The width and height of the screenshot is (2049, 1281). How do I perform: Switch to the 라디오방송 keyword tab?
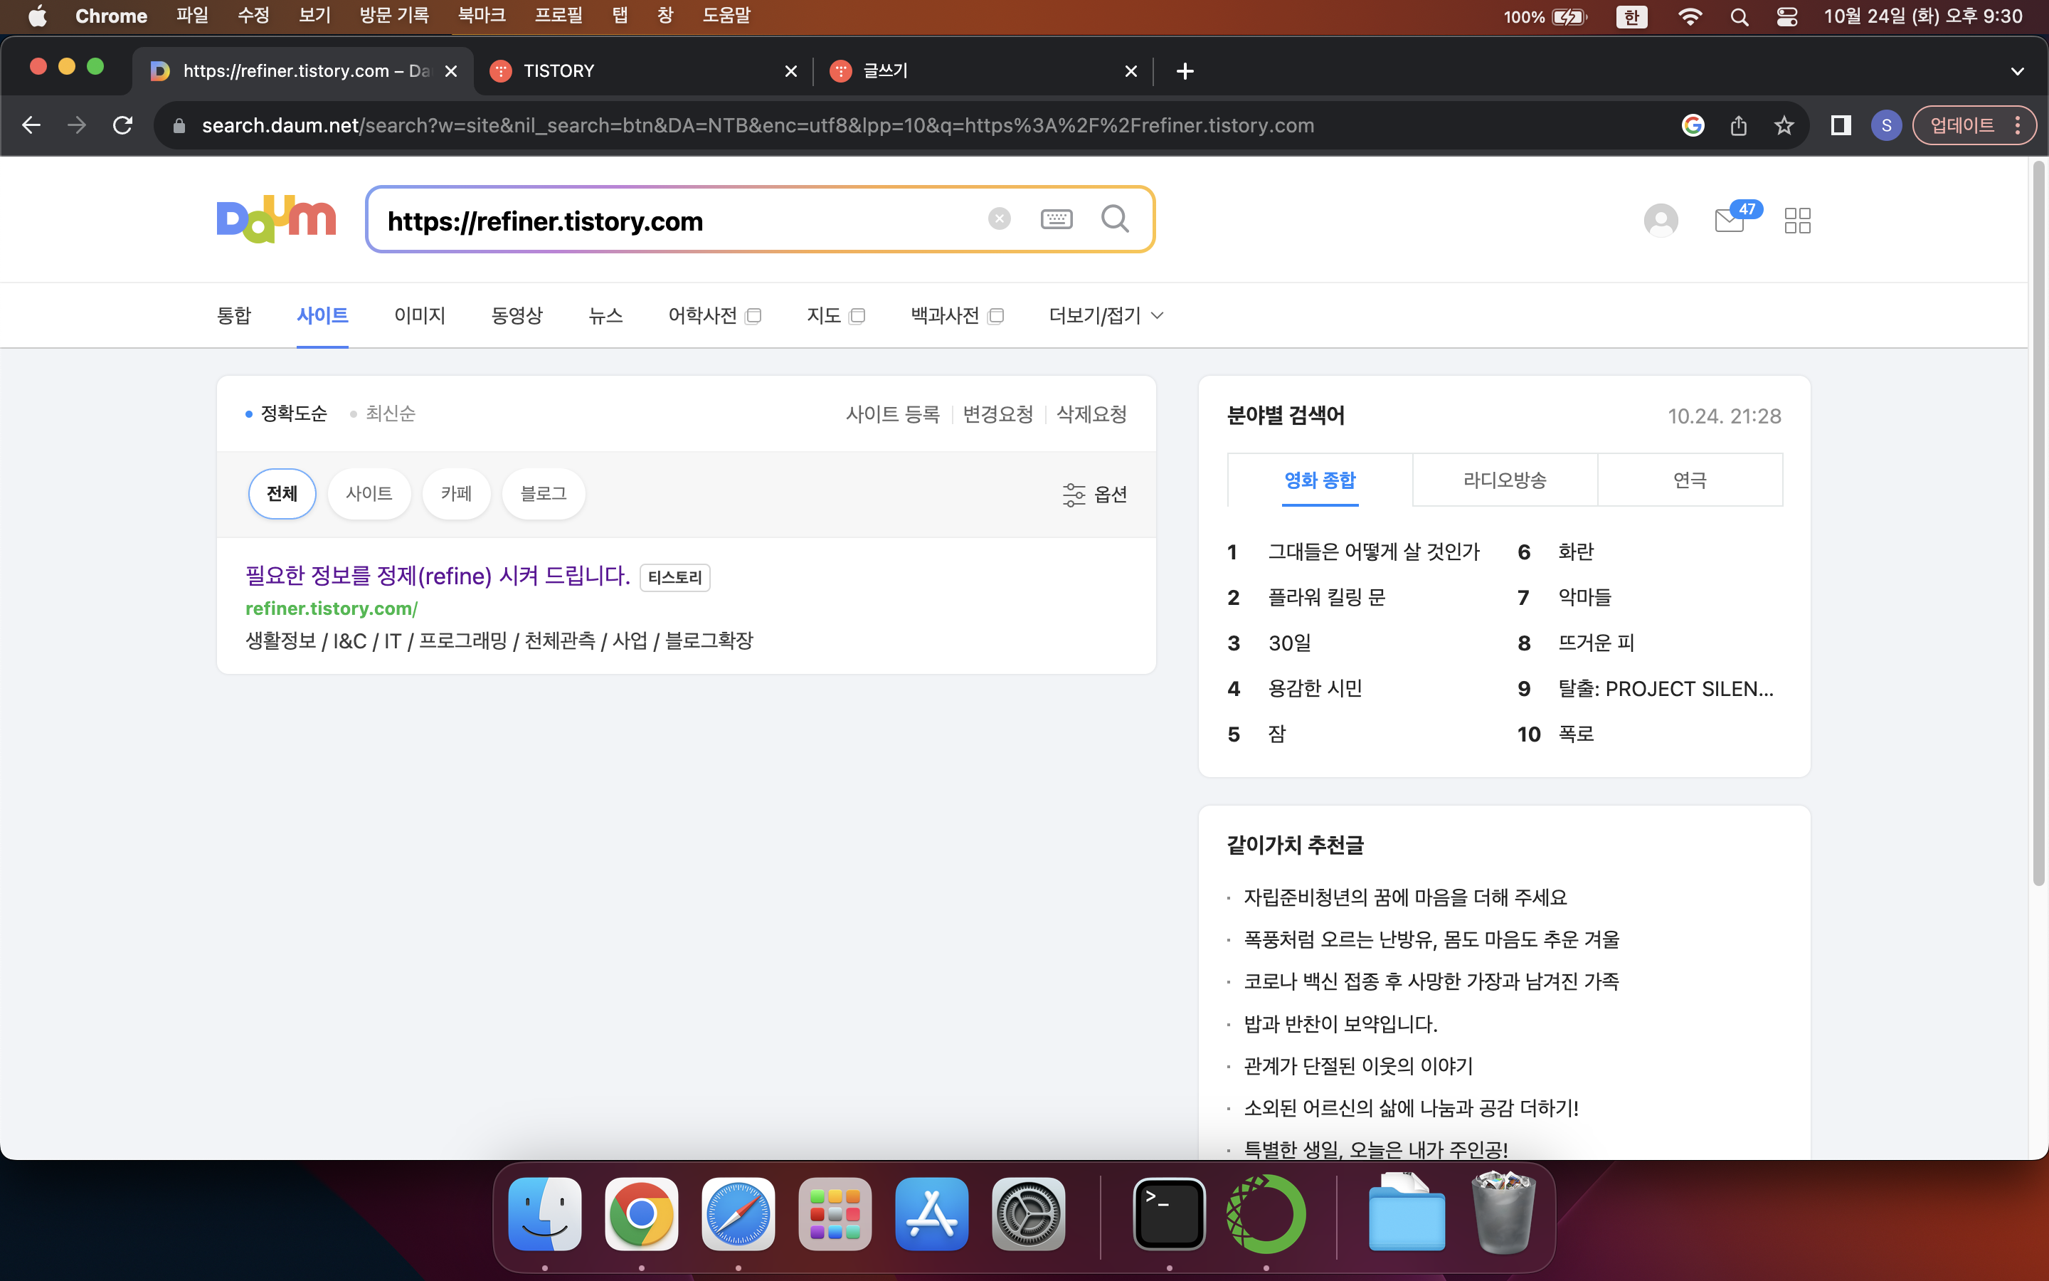(x=1505, y=480)
